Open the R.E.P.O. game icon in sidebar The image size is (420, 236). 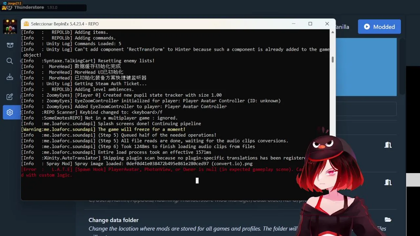tap(10, 27)
